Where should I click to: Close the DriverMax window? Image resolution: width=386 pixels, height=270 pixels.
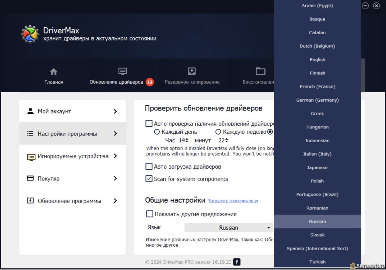click(376, 6)
